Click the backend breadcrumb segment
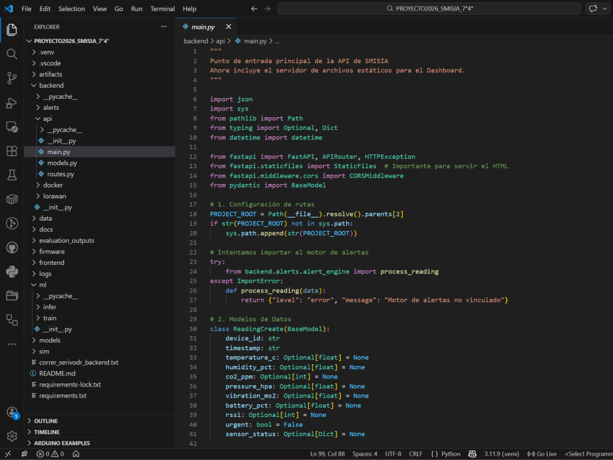The image size is (613, 460). click(x=196, y=41)
